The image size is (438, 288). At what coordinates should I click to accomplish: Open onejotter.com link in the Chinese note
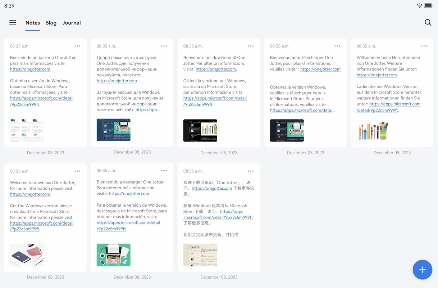pyautogui.click(x=212, y=188)
